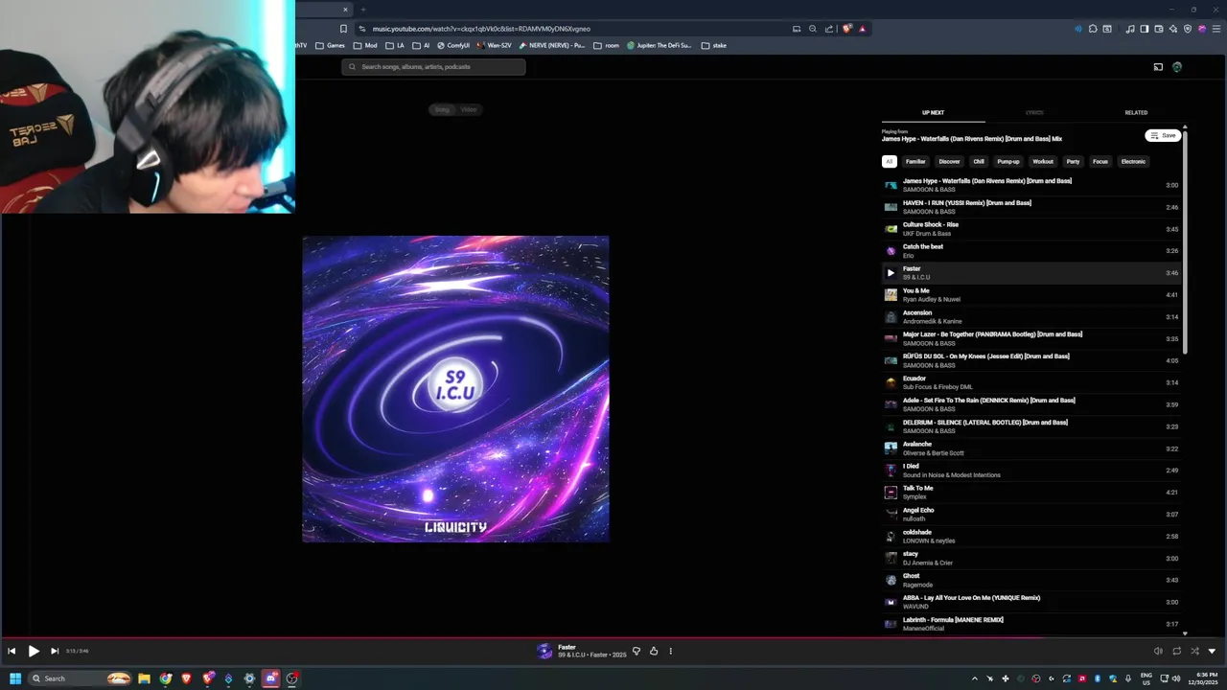Skip to next track in player bar
Viewport: 1227px width, 690px height.
[55, 651]
